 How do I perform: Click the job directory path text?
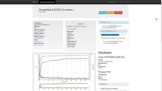42,25
